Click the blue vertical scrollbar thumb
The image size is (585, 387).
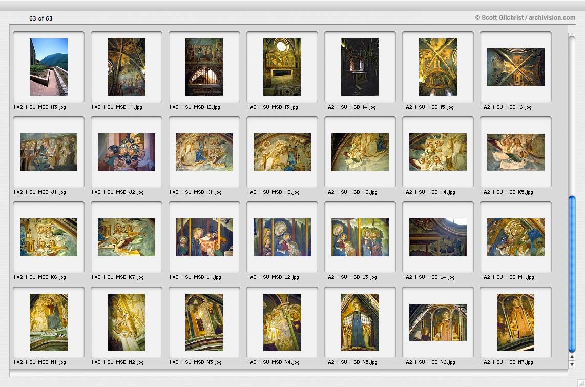(x=572, y=274)
